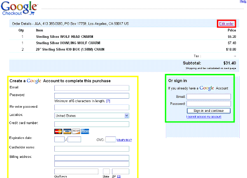Image resolution: width=247 pixels, height=178 pixels.
Task: Open 'I cannot access my account' link
Action: (x=204, y=116)
